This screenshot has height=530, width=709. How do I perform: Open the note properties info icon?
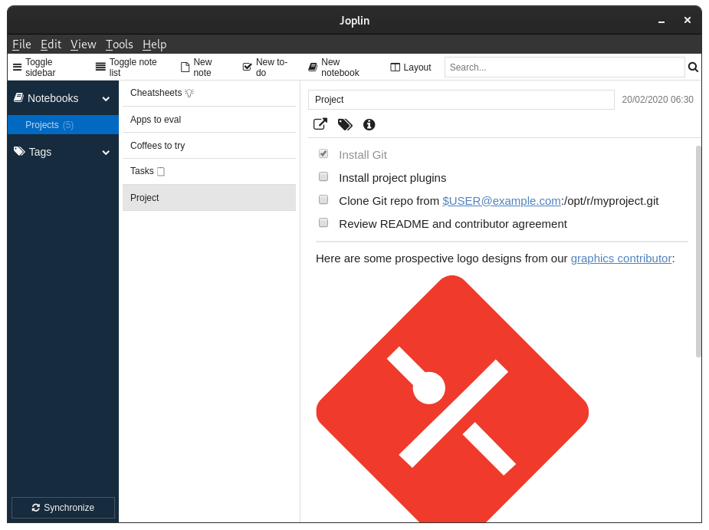click(369, 124)
